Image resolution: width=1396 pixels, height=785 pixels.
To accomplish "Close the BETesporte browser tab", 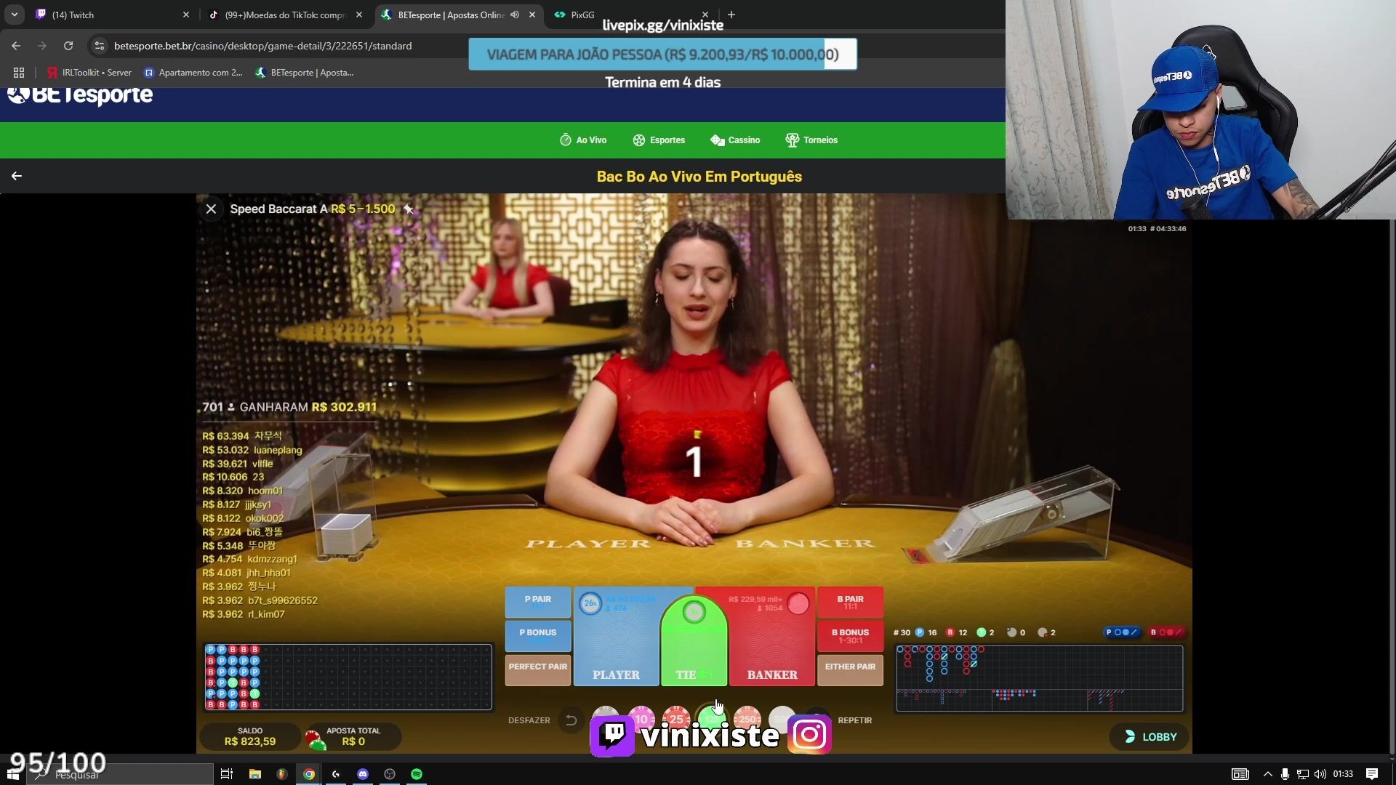I will pos(532,15).
